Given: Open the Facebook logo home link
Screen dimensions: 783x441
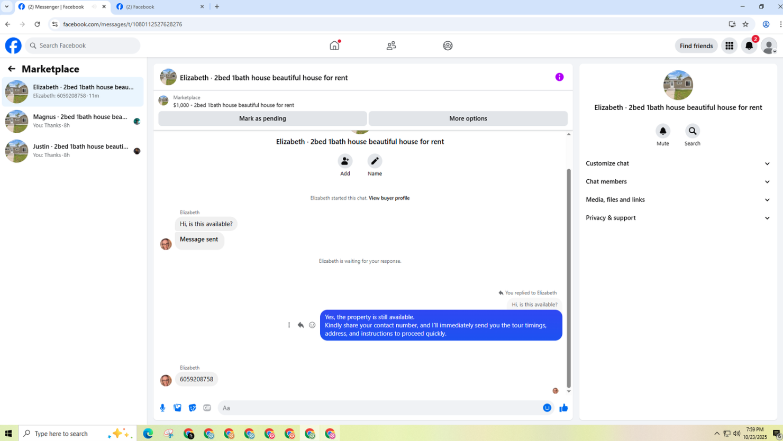Looking at the screenshot, I should (x=13, y=45).
